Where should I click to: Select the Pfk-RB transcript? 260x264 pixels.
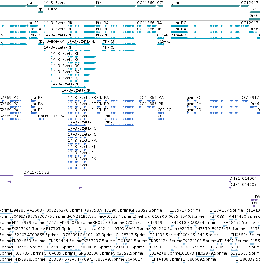pyautogui.click(x=108, y=41)
